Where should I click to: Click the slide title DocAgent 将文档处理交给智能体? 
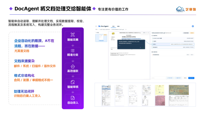53,9
